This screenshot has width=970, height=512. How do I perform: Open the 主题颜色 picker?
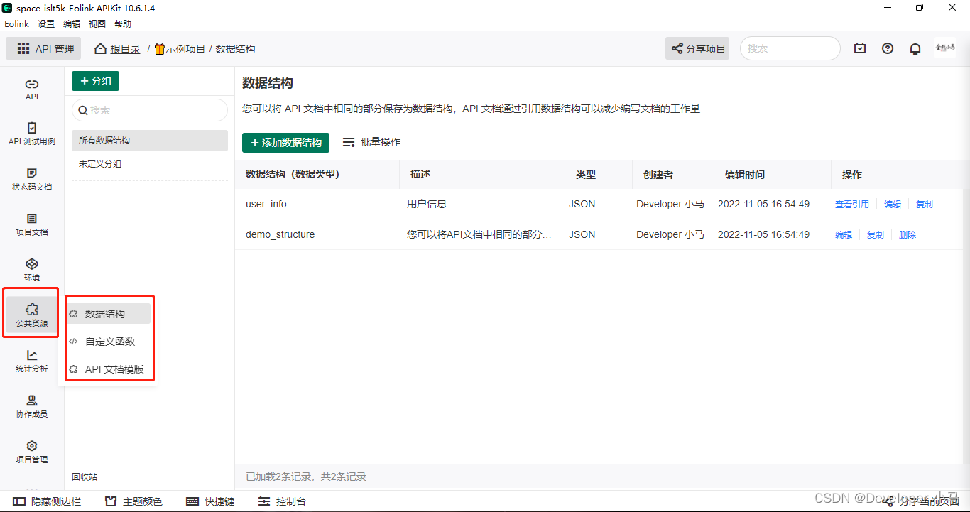click(133, 501)
